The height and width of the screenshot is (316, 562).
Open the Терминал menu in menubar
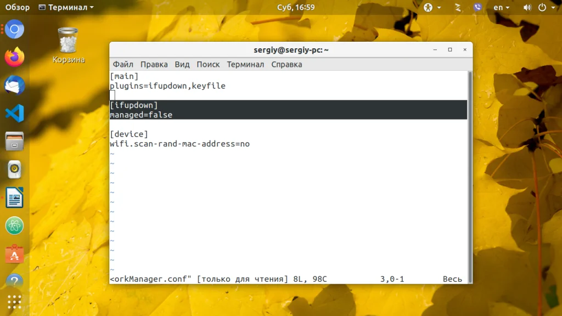point(245,65)
